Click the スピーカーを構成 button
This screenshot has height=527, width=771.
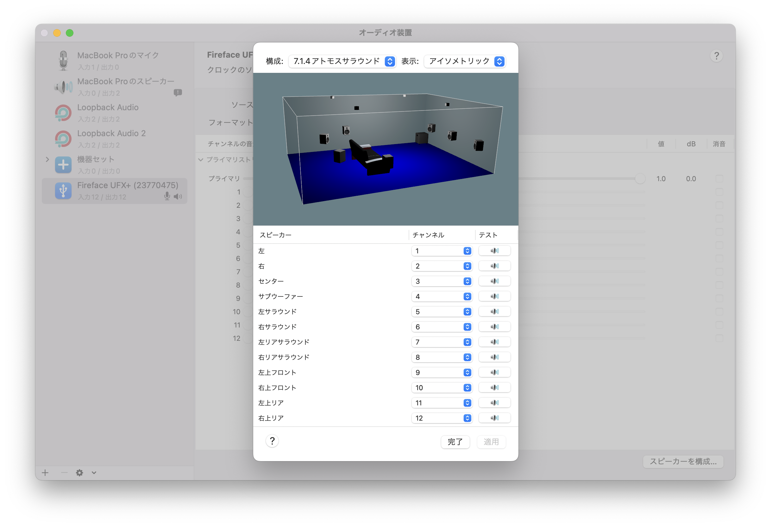click(x=683, y=461)
